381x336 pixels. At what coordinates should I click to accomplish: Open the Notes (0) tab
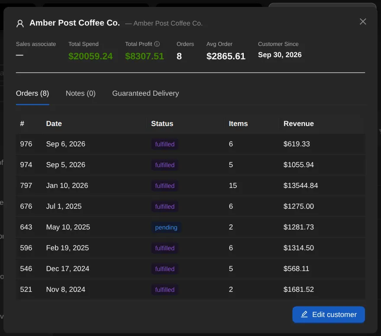click(81, 93)
